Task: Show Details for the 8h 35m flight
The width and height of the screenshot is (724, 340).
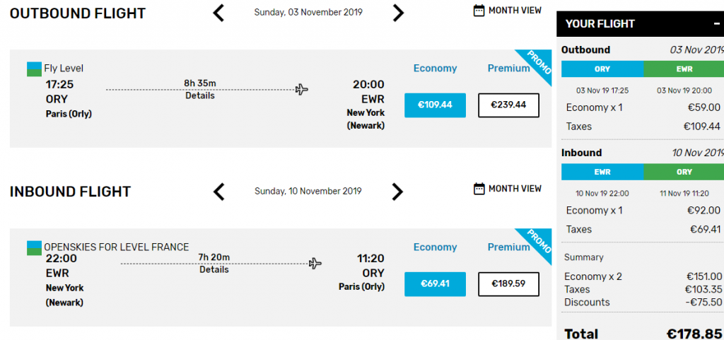Action: pos(200,96)
